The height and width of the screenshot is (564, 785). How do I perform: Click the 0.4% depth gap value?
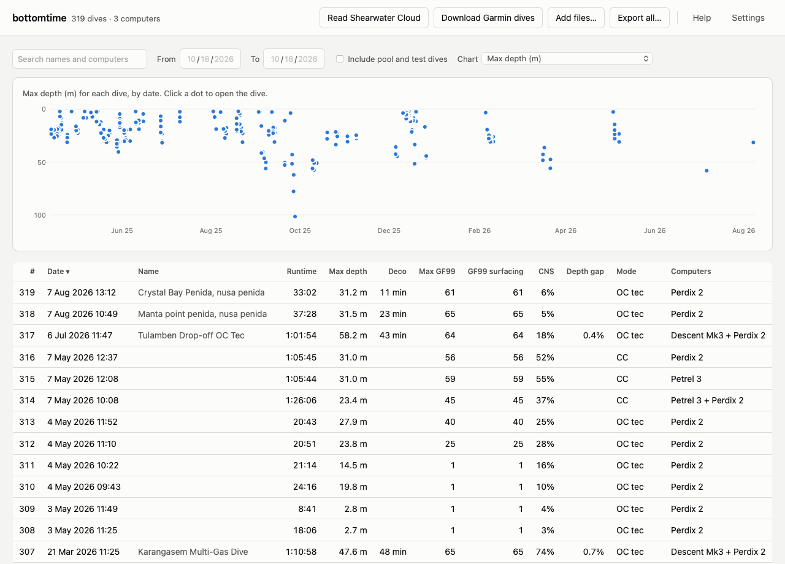pyautogui.click(x=592, y=335)
